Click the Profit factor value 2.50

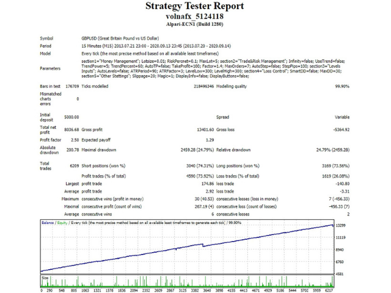[x=75, y=140]
